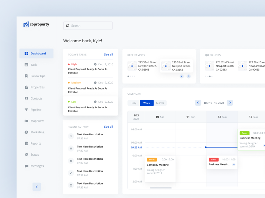Click first Recent Activity list icon

click(x=71, y=136)
